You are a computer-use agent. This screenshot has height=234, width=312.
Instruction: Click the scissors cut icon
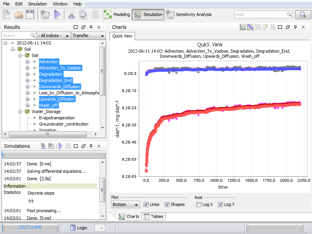[71, 14]
